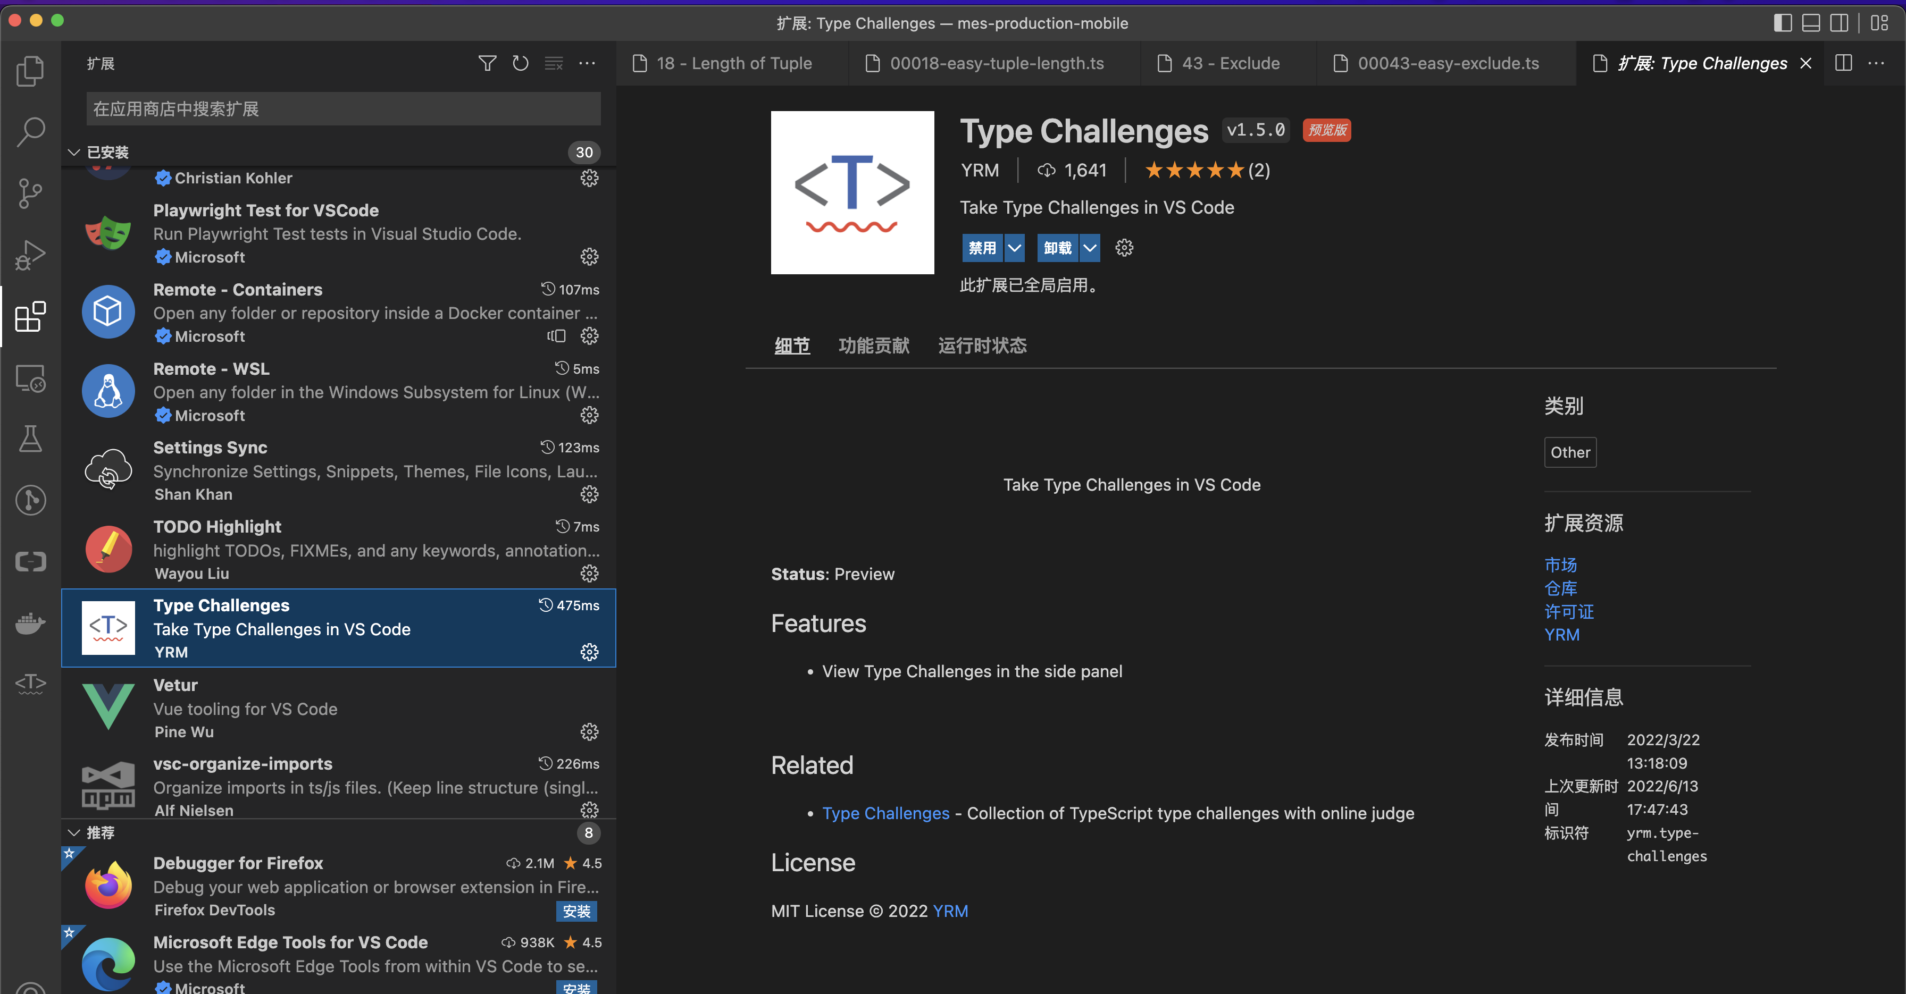Image resolution: width=1906 pixels, height=994 pixels.
Task: Open manage gear for Playwright Test extension
Action: tap(589, 257)
